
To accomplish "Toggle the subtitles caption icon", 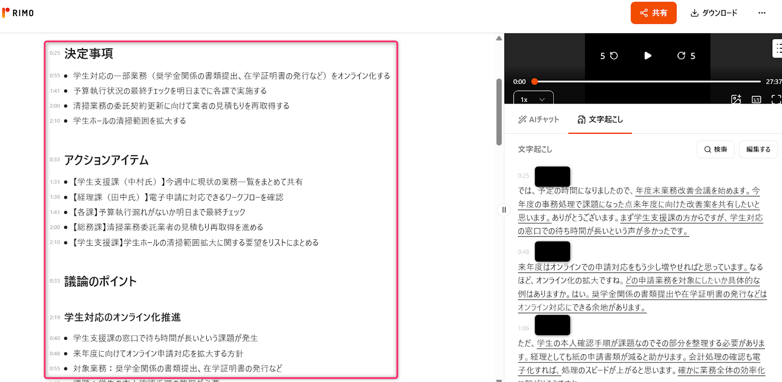I will tap(756, 99).
